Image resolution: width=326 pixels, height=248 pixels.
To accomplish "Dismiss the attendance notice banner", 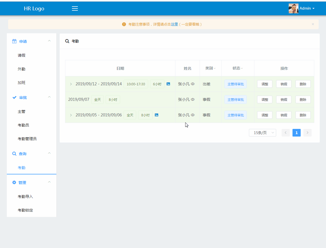I will coord(313,24).
